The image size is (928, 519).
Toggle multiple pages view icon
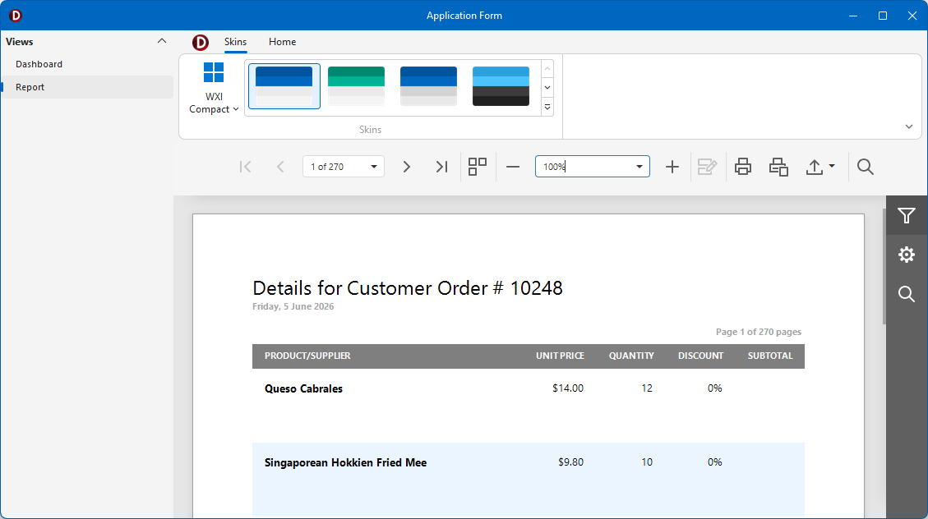click(478, 167)
